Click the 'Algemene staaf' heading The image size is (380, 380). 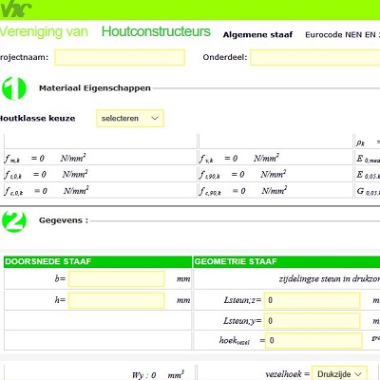tap(257, 35)
